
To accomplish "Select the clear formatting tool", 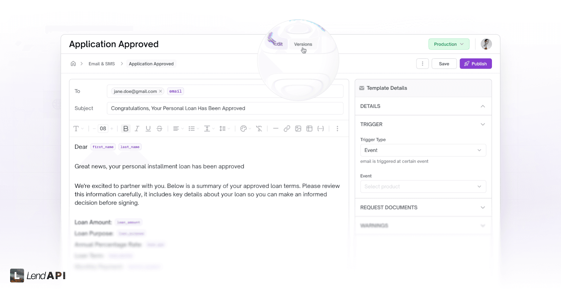I will point(259,128).
